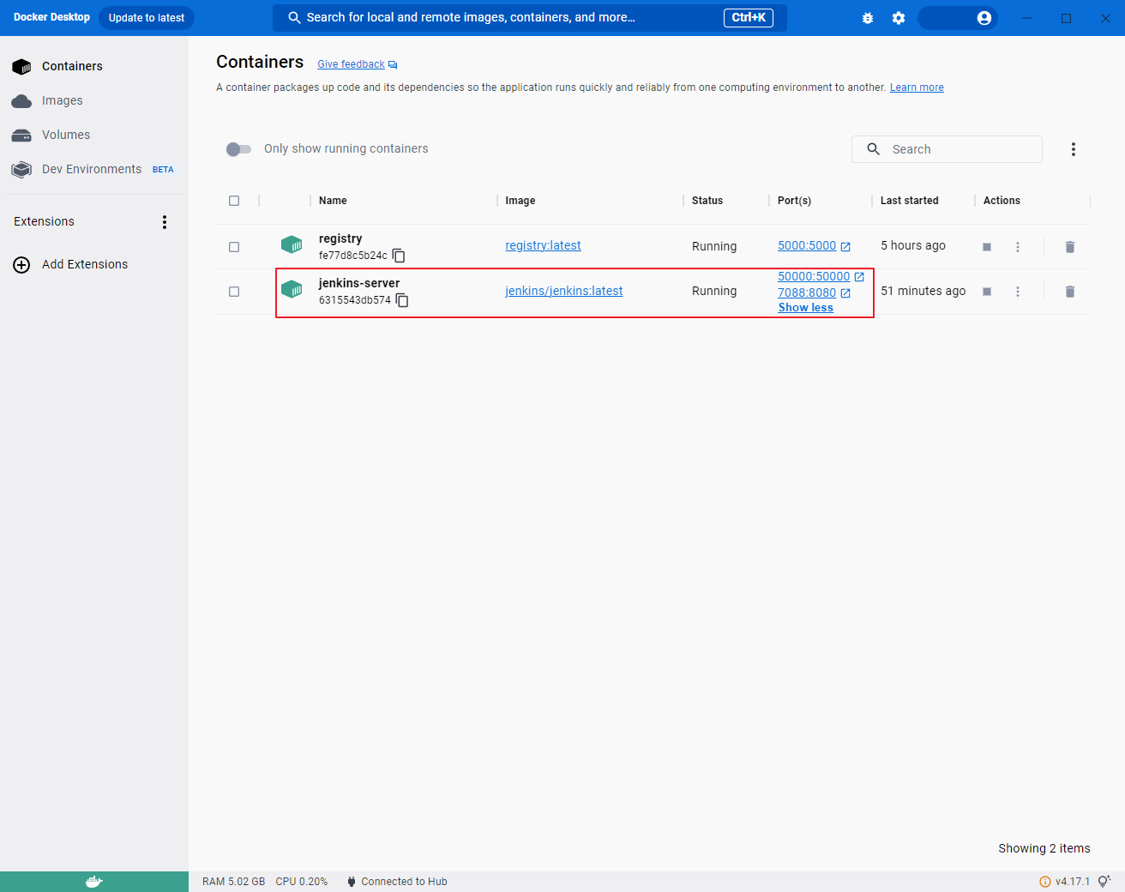
Task: Click the jenkins-server container cube icon
Action: (292, 290)
